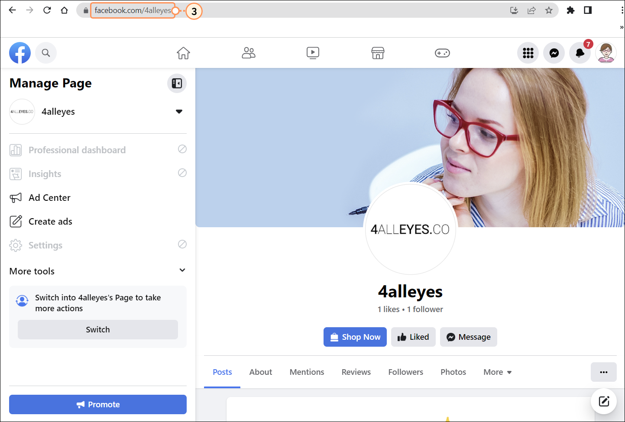Open notifications bell with 7 badge
Image resolution: width=625 pixels, height=422 pixels.
coord(580,53)
